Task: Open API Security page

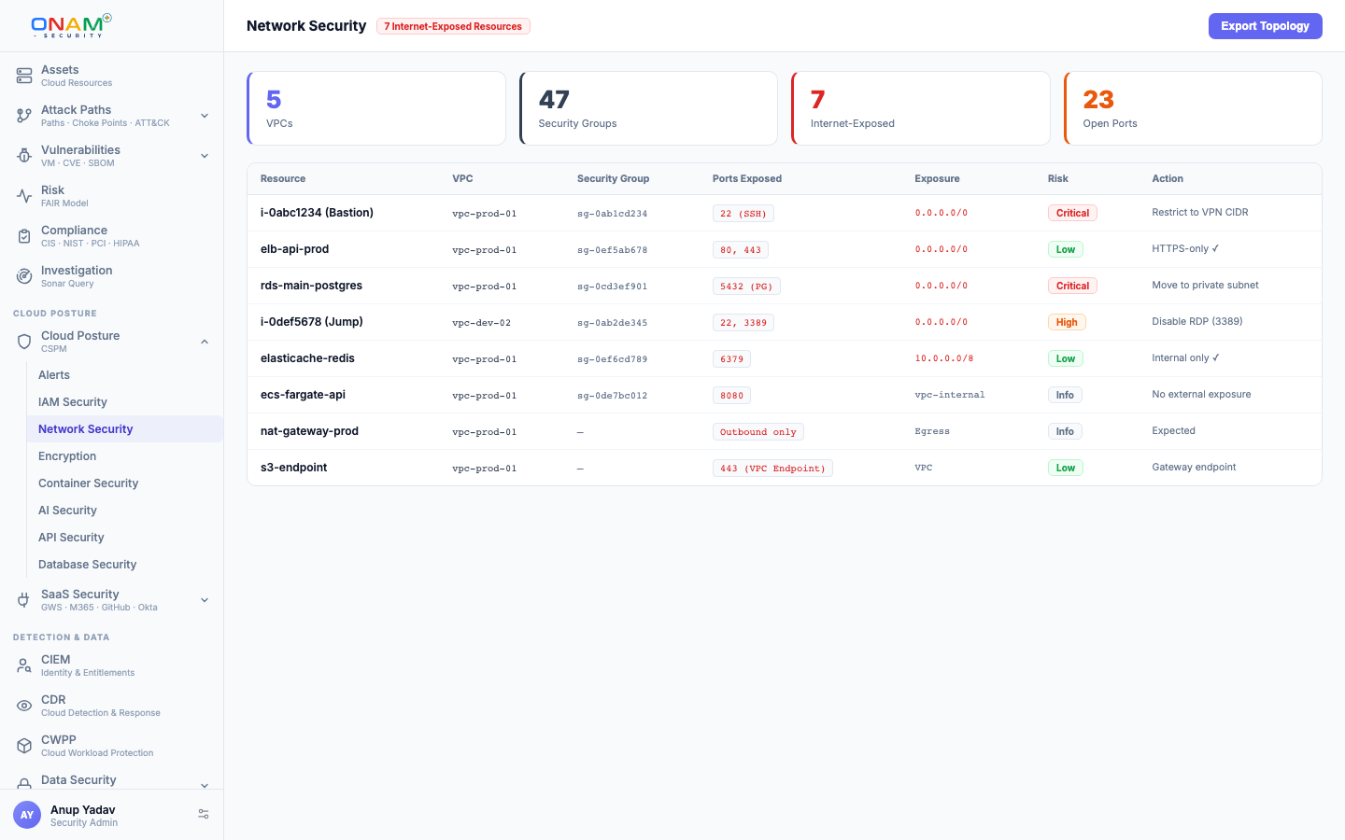Action: [x=125, y=538]
